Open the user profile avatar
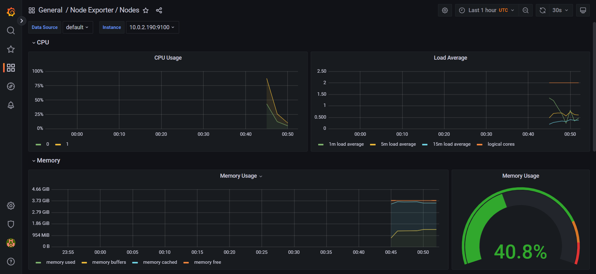596x274 pixels. [x=11, y=243]
